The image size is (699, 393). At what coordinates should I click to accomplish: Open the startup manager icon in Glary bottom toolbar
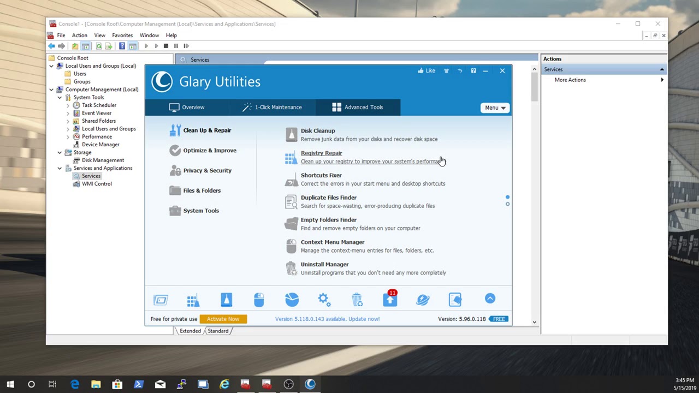[161, 300]
